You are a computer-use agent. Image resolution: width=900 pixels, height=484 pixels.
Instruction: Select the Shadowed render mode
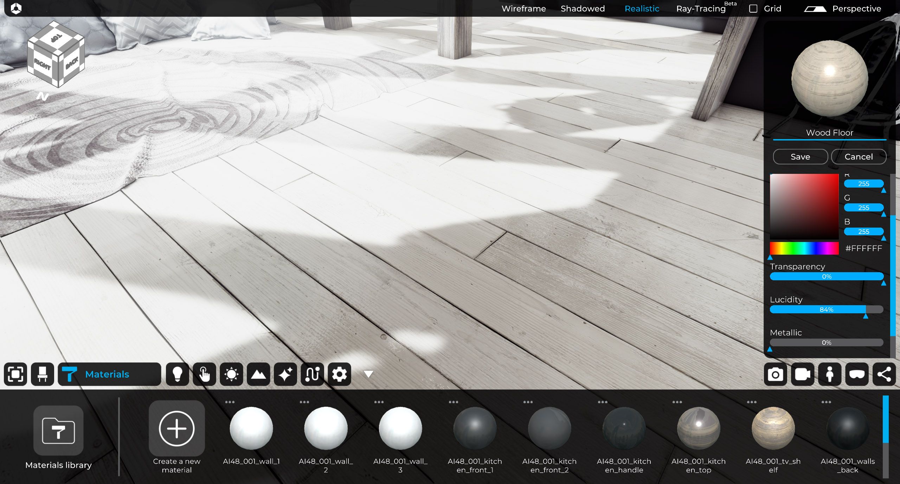583,8
